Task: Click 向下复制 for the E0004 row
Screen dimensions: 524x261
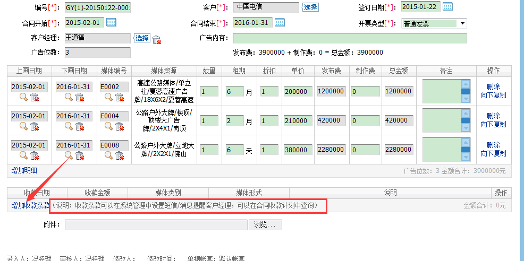Action: click(493, 124)
